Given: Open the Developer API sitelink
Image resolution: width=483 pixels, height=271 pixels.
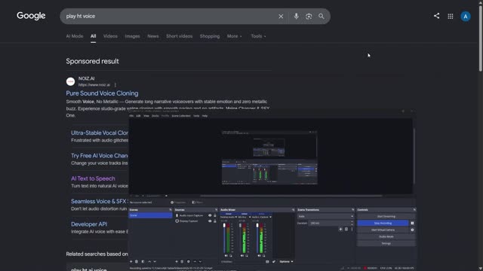Looking at the screenshot, I should (89, 224).
